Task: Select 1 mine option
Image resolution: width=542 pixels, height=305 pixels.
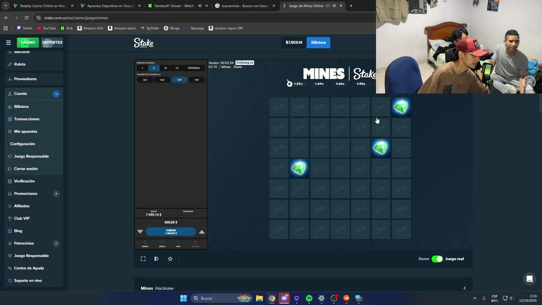Action: click(142, 68)
